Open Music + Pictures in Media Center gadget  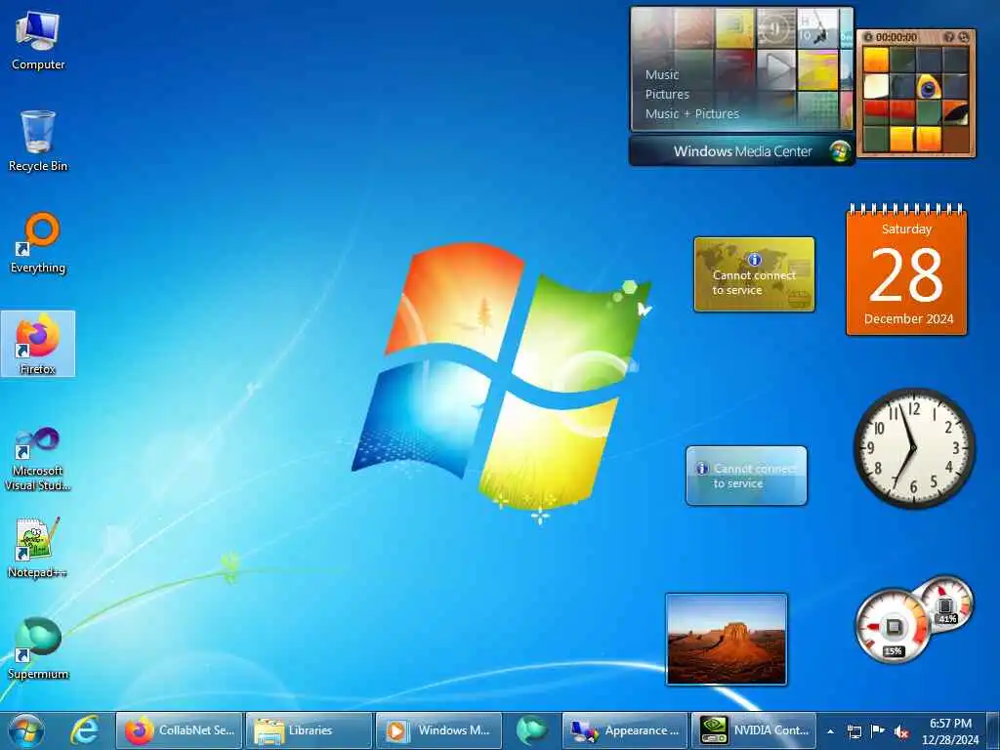[692, 114]
